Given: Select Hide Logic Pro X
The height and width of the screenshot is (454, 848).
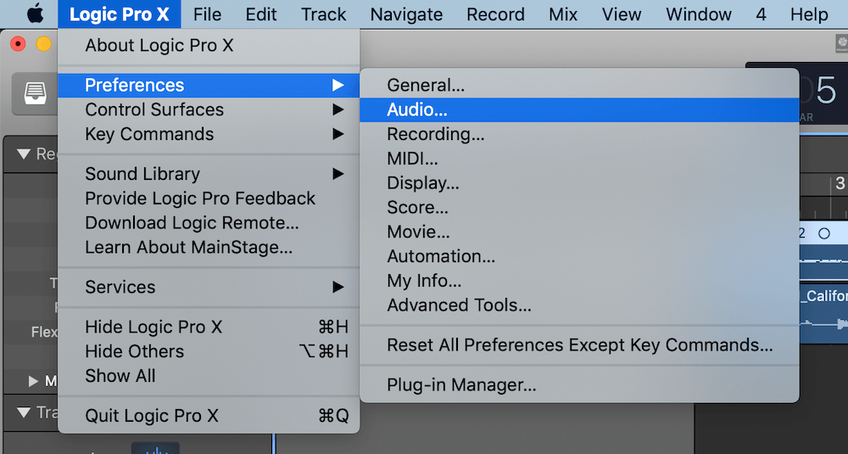Looking at the screenshot, I should pos(153,327).
